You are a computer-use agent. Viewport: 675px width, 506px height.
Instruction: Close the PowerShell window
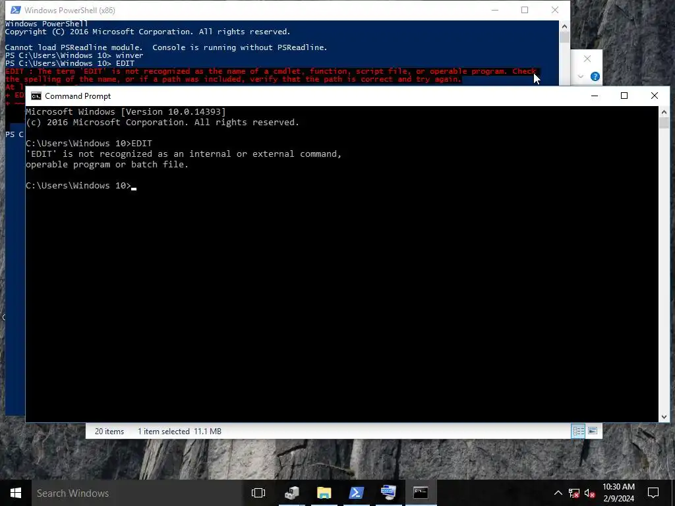click(555, 10)
